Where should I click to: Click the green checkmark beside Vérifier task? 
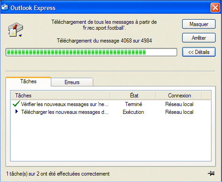pyautogui.click(x=16, y=104)
